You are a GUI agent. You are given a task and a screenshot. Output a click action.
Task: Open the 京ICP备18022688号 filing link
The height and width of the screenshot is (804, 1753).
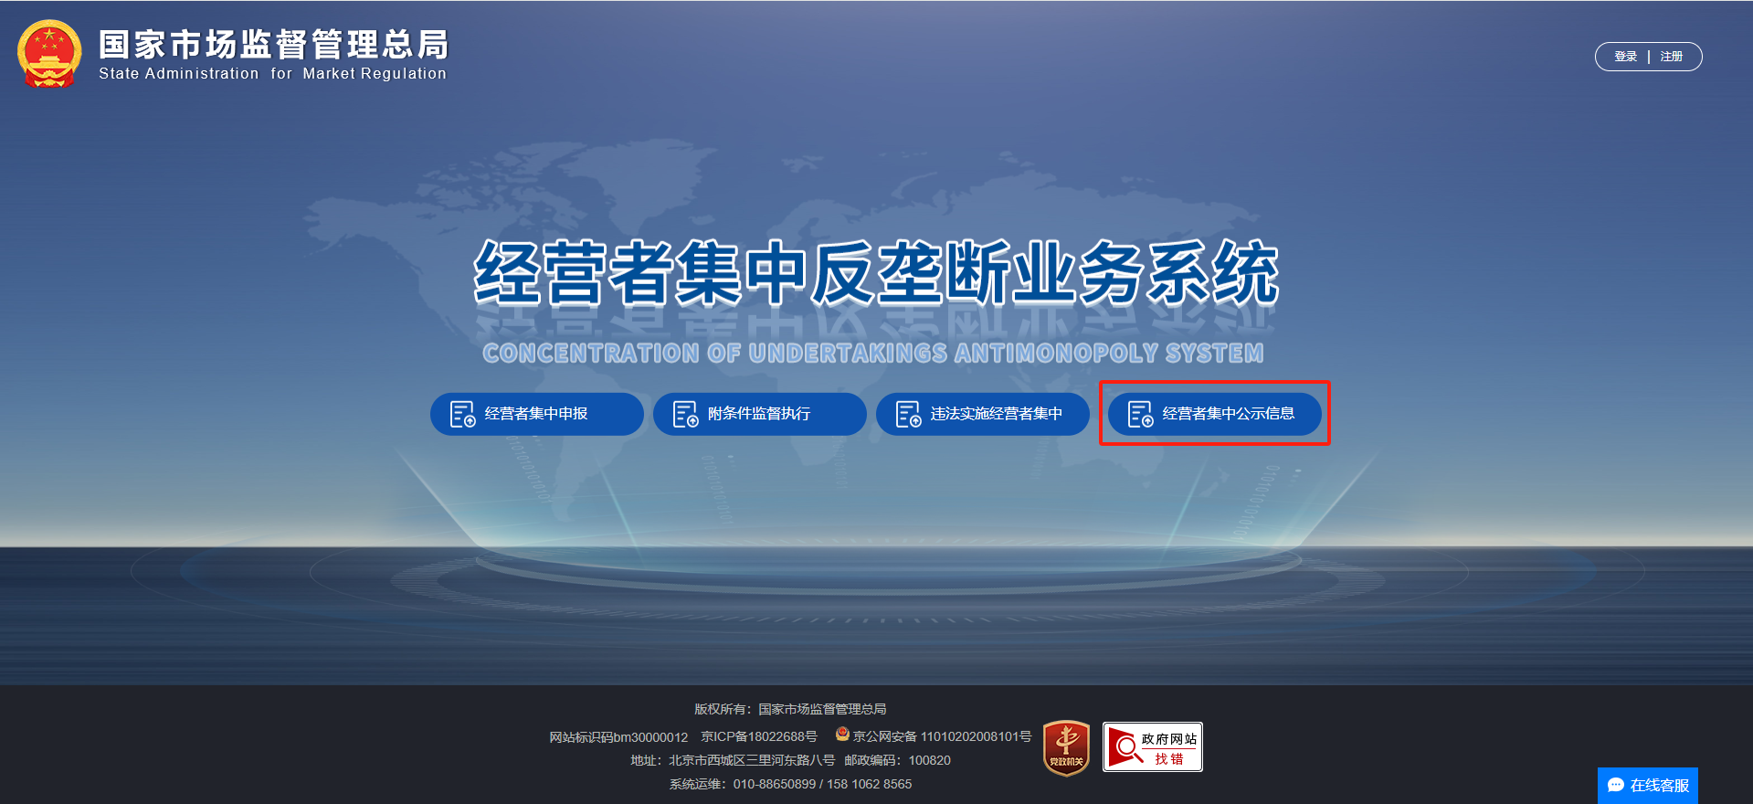tap(758, 736)
